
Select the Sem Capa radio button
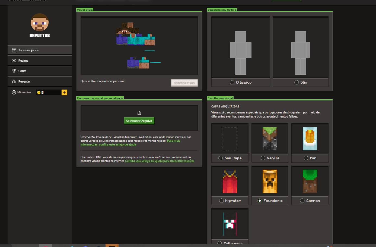point(221,158)
